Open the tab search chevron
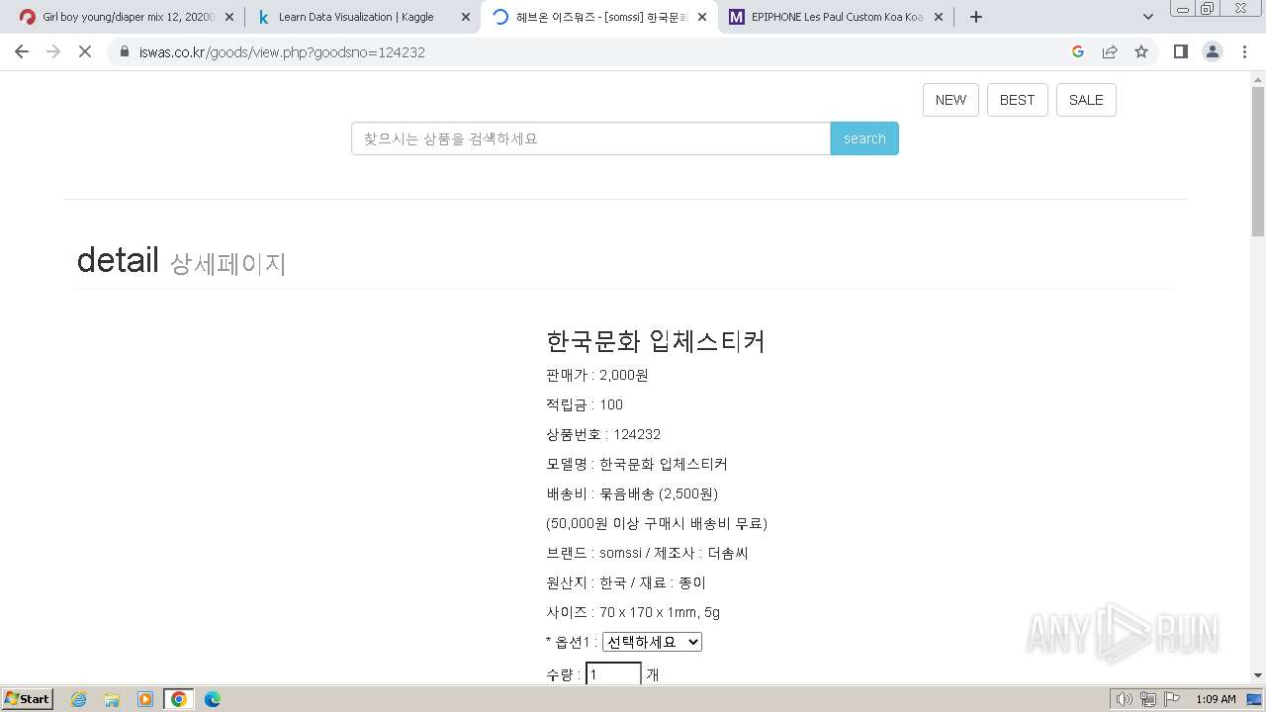 1148,17
